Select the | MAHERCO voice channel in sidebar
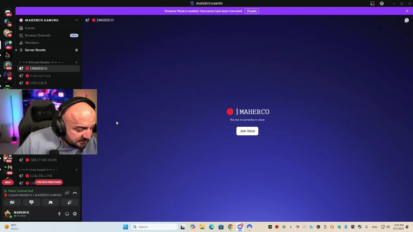The height and width of the screenshot is (232, 413). pos(48,68)
